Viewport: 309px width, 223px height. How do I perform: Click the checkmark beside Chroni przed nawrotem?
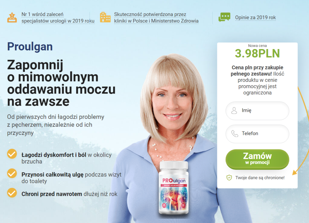point(12,193)
